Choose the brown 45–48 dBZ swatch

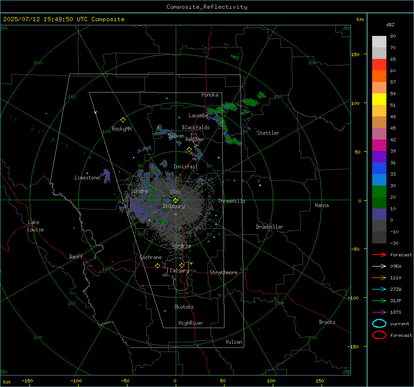379,122
